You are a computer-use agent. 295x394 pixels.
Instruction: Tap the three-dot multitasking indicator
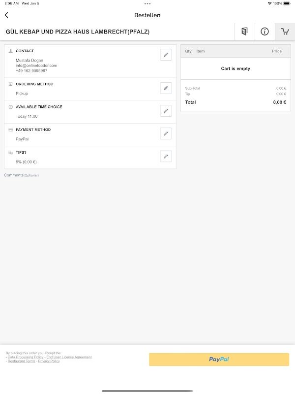coord(147,3)
